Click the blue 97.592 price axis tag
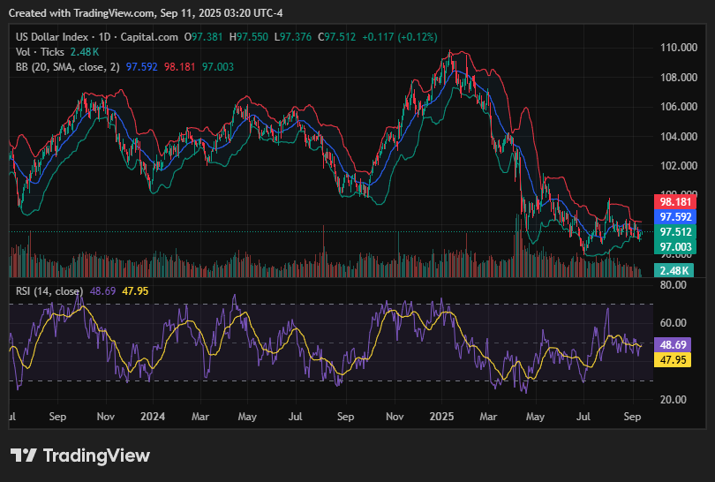Viewport: 715px width, 482px height. [675, 217]
